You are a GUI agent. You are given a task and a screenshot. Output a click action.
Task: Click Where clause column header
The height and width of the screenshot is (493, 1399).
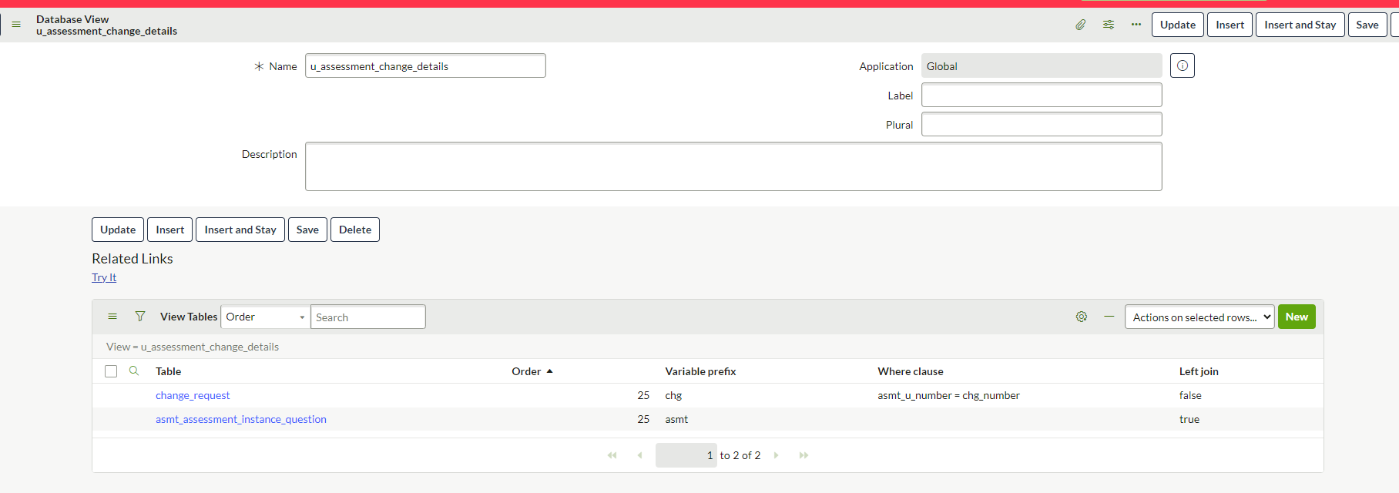[x=911, y=371]
